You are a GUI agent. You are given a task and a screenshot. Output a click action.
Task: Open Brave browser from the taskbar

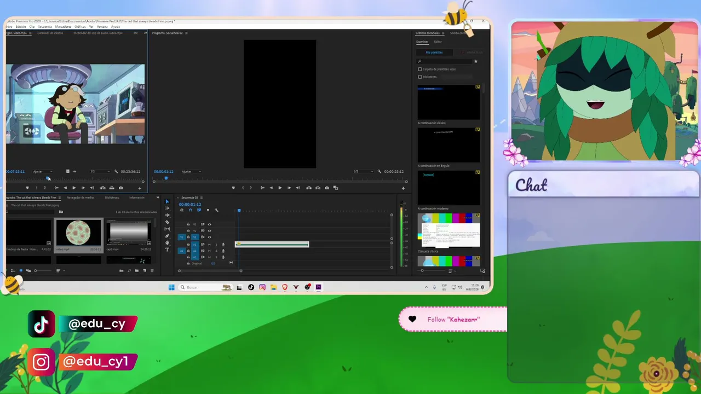(x=285, y=287)
